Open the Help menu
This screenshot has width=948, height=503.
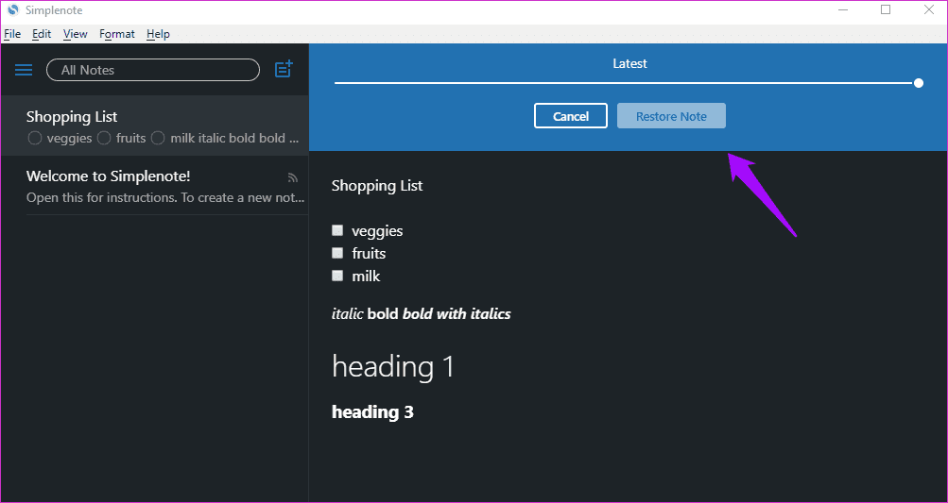click(x=159, y=34)
